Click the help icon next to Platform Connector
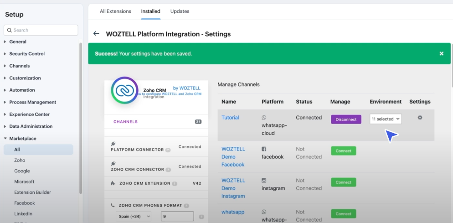 coord(168,150)
